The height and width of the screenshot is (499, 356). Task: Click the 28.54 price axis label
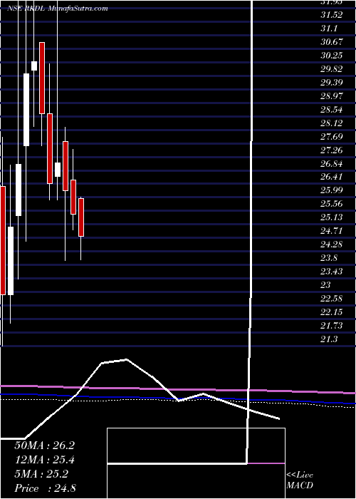332,110
